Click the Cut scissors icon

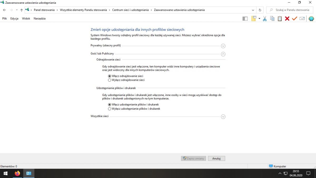point(265,19)
